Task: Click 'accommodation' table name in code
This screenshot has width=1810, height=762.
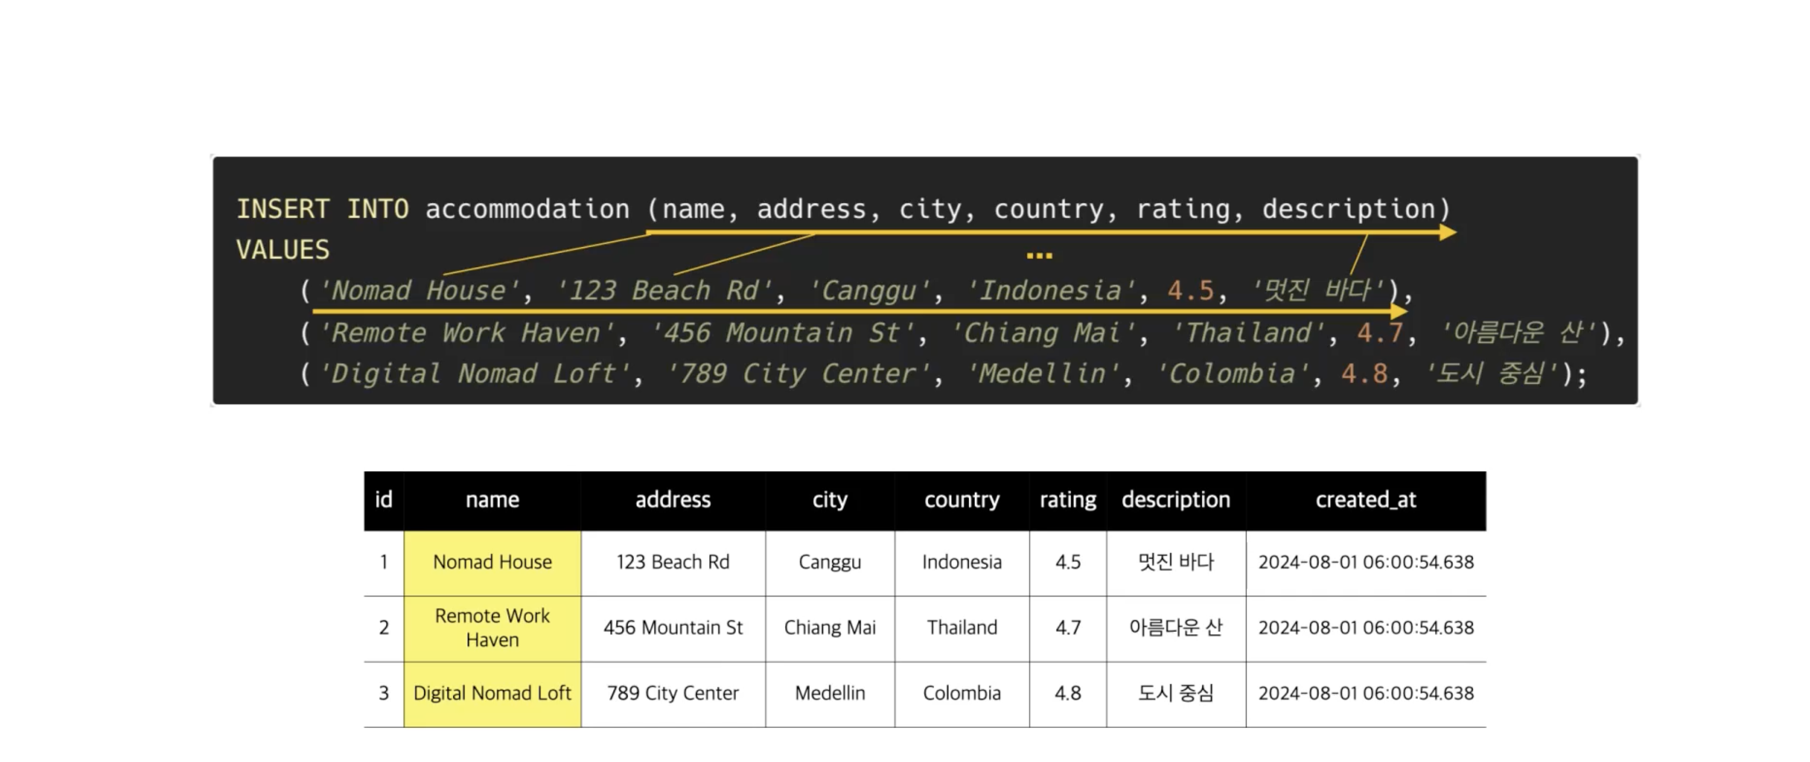Action: click(527, 209)
